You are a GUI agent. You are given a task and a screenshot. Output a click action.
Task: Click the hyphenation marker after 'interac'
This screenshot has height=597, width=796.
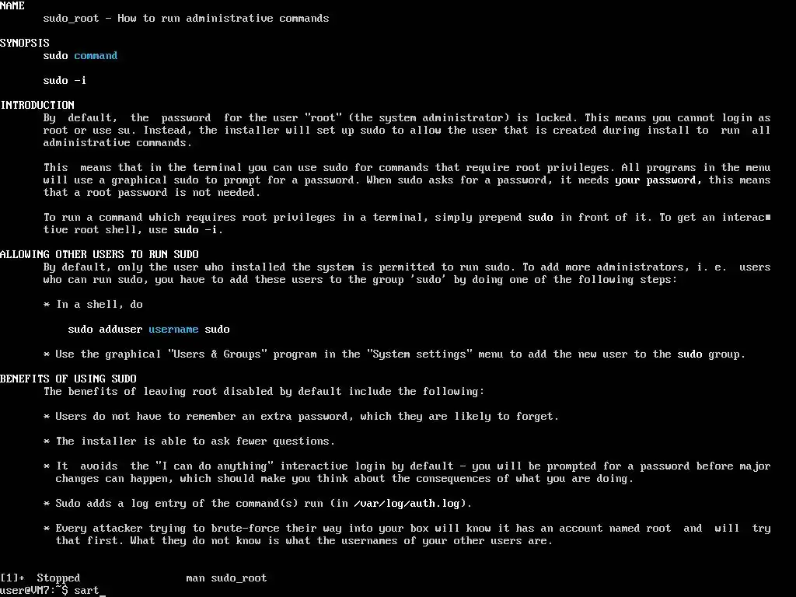(768, 218)
